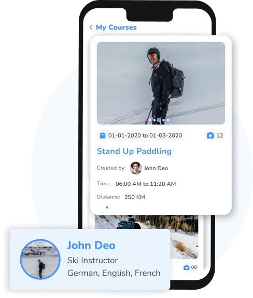
Task: Select the active blue carousel dot on photo
Action: pyautogui.click(x=159, y=120)
